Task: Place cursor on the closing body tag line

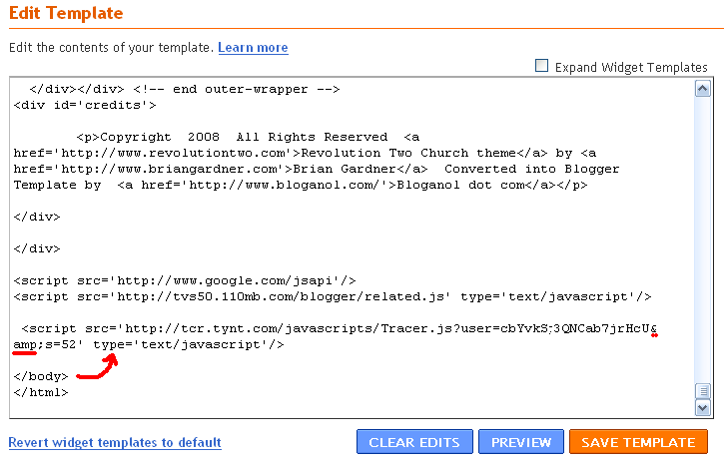Action: click(x=41, y=376)
